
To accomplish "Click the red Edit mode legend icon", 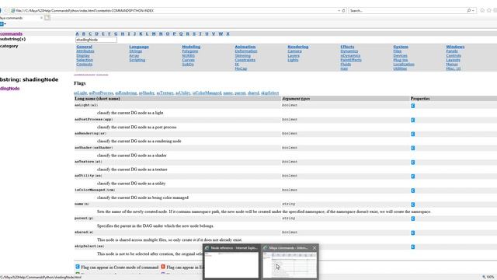I will [x=163, y=267].
